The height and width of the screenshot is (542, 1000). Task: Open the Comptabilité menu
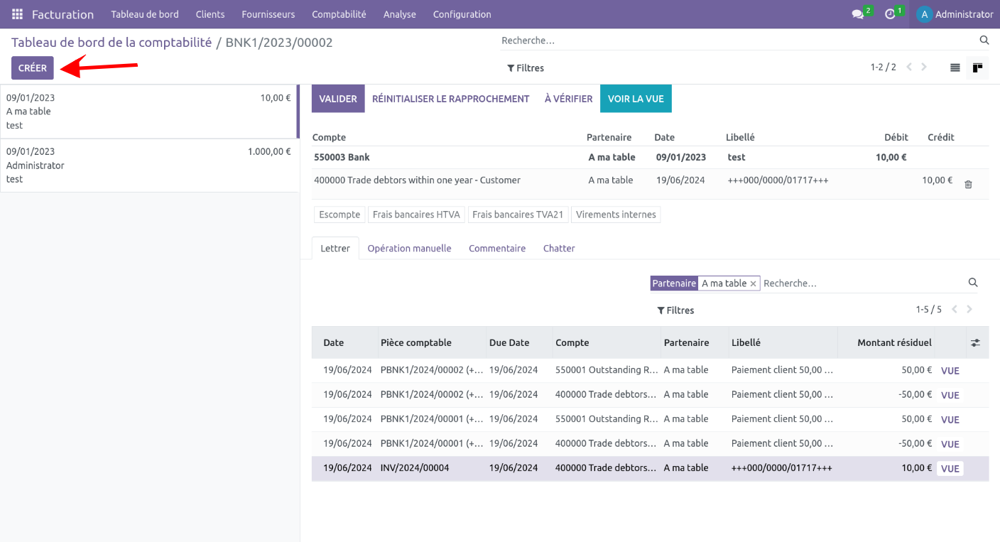(x=339, y=14)
